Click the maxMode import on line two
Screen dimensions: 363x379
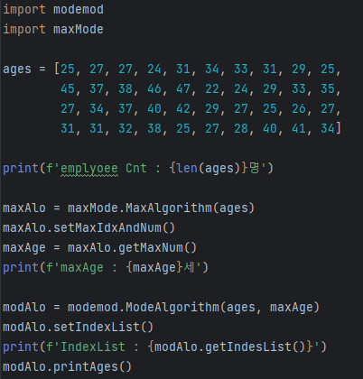tap(79, 30)
